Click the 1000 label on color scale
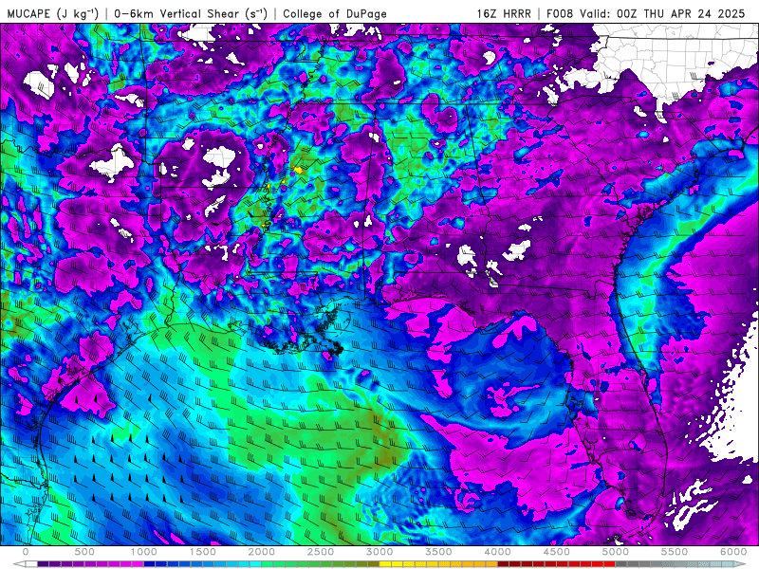 tap(143, 552)
